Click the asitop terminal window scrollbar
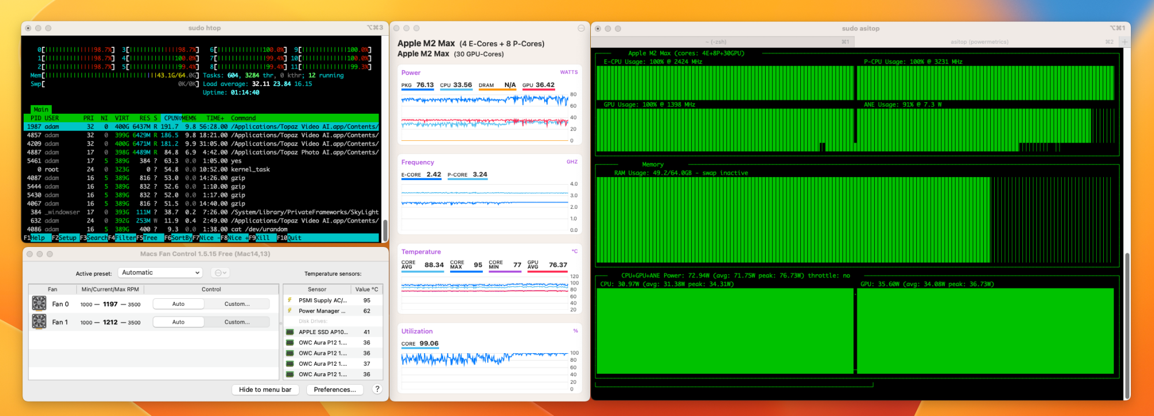Screen dimensions: 1154x416 pos(1127,326)
